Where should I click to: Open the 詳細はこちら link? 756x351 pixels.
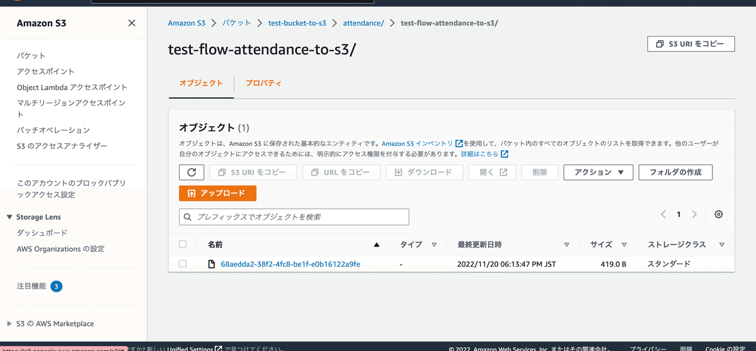tap(479, 154)
